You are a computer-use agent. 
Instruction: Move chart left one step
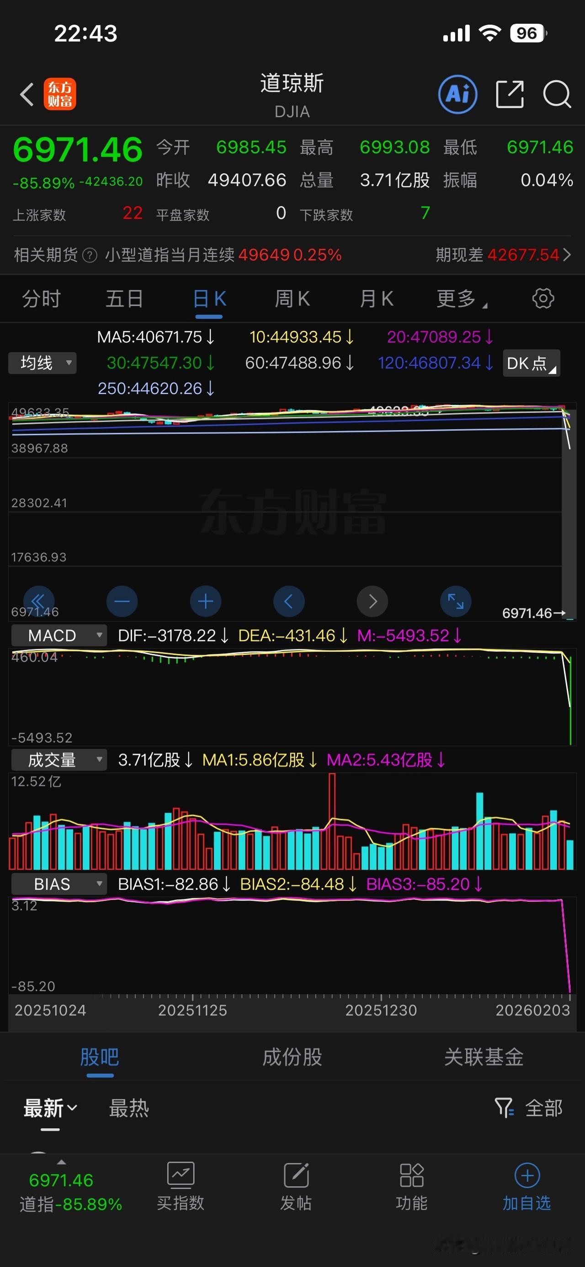[x=289, y=601]
